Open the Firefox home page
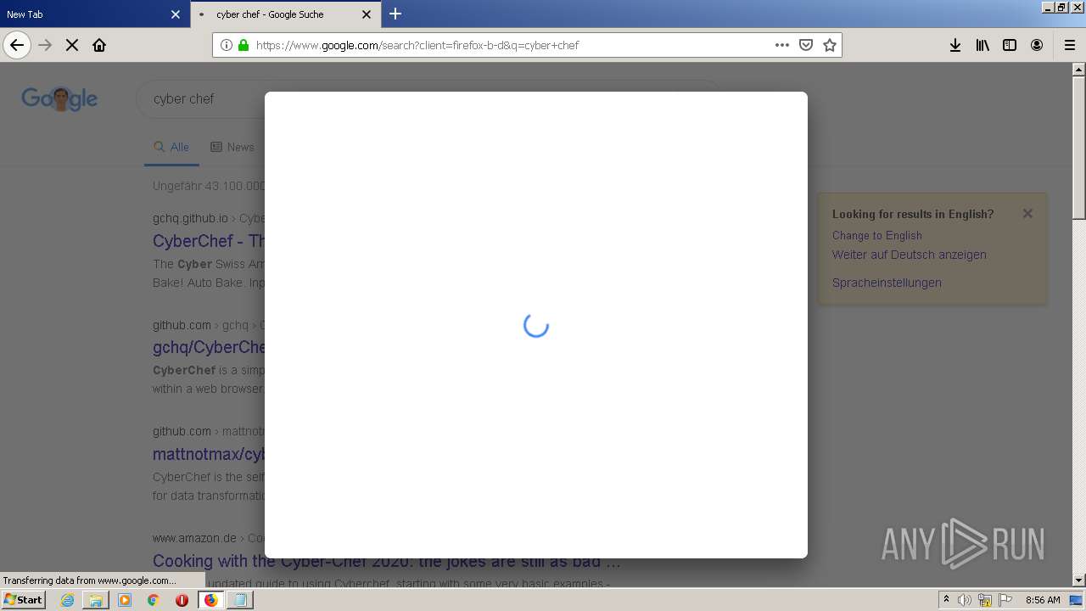1086x611 pixels. tap(99, 45)
